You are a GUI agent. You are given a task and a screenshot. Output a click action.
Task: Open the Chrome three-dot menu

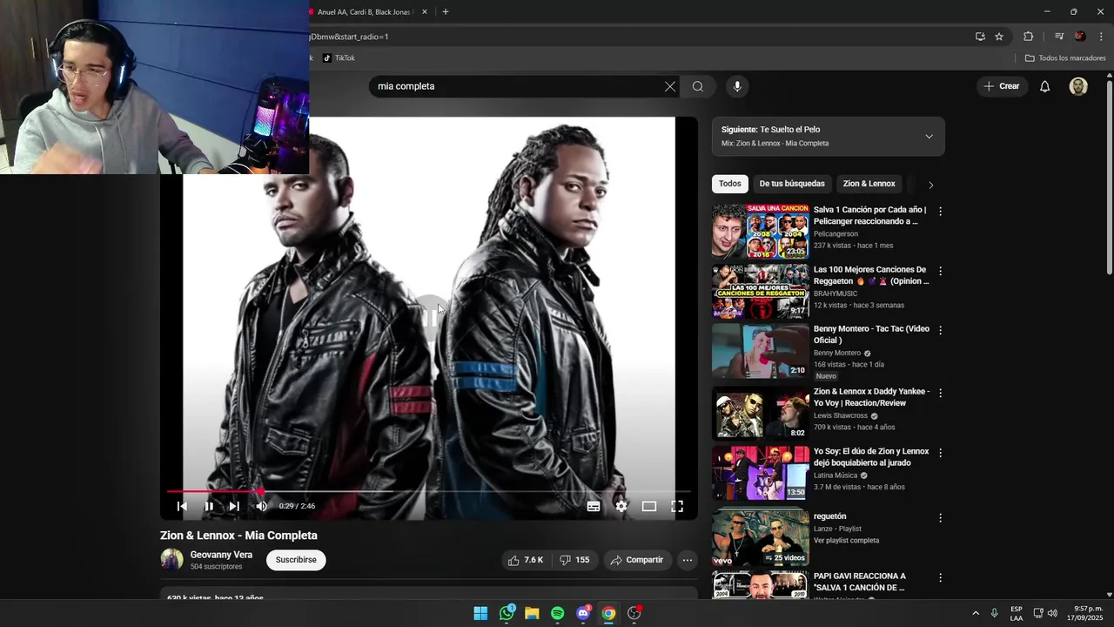point(1102,37)
